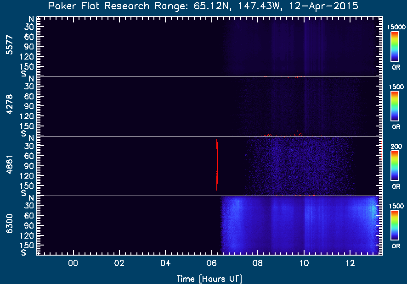Click the 150 tick label of the 4861 panel
Image resolution: width=407 pixels, height=284 pixels.
click(x=27, y=186)
